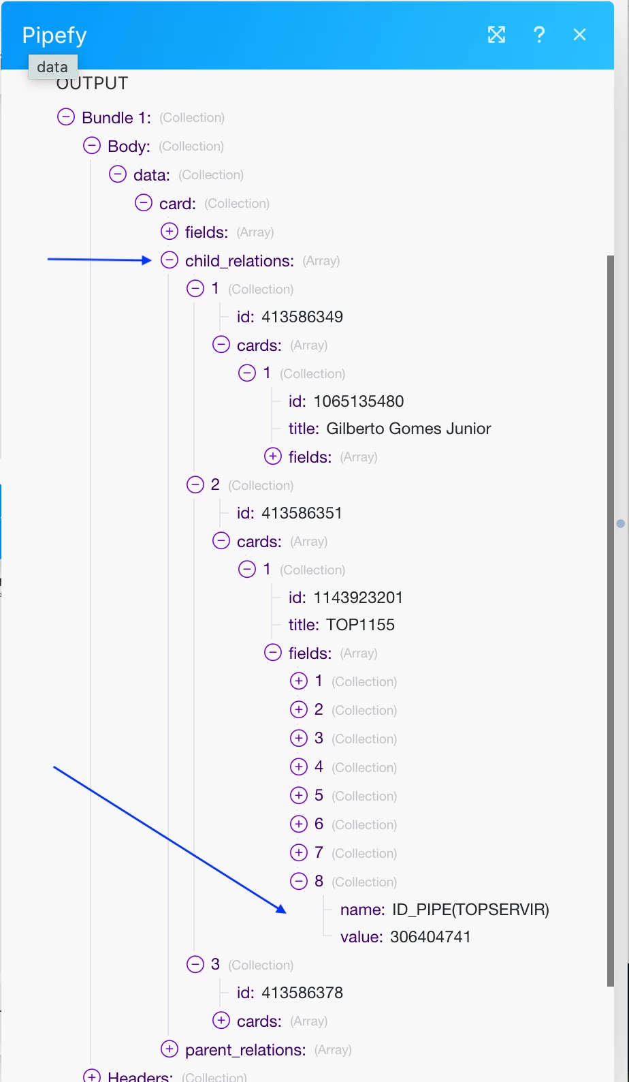The image size is (629, 1082).
Task: Select id value 413586378
Action: 302,993
